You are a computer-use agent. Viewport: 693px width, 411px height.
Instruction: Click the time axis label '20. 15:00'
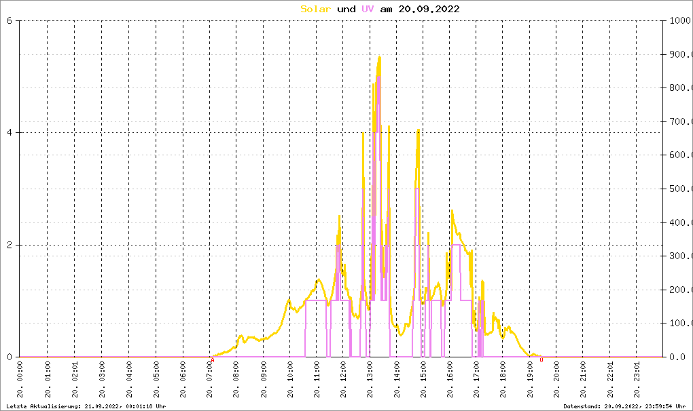tap(423, 380)
